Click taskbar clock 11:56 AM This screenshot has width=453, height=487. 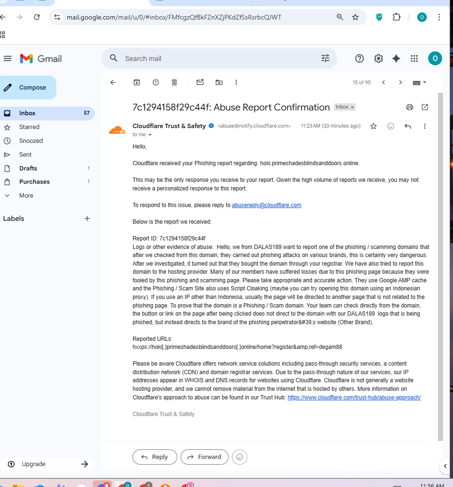point(432,485)
